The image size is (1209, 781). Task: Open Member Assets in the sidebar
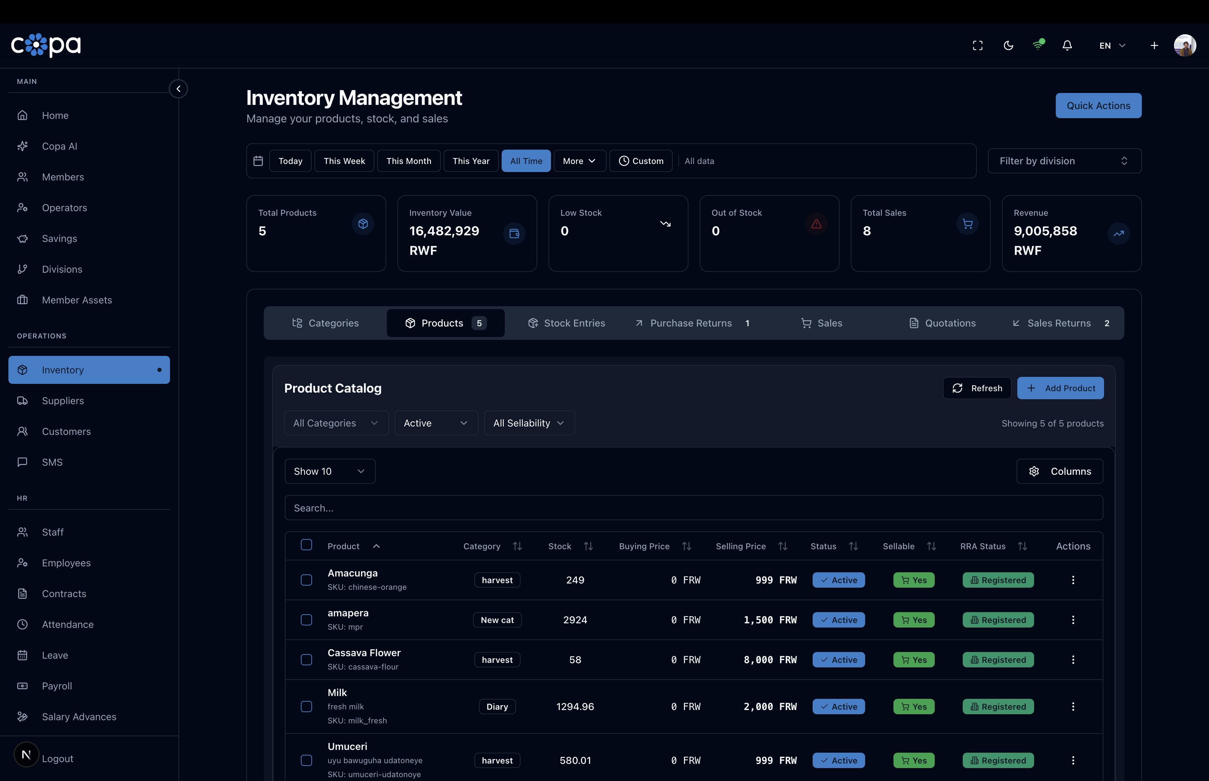click(89, 300)
